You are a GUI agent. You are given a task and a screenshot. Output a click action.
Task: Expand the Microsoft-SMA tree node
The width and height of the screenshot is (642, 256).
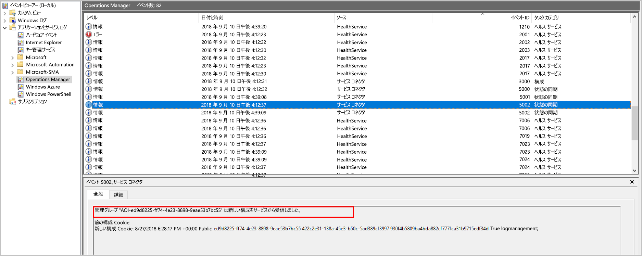click(x=13, y=72)
